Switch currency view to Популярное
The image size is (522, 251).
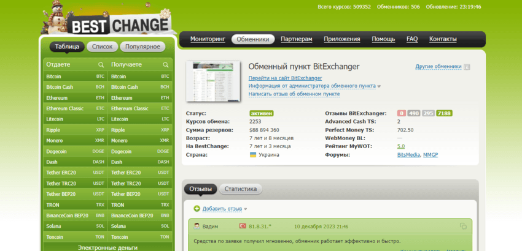click(142, 47)
